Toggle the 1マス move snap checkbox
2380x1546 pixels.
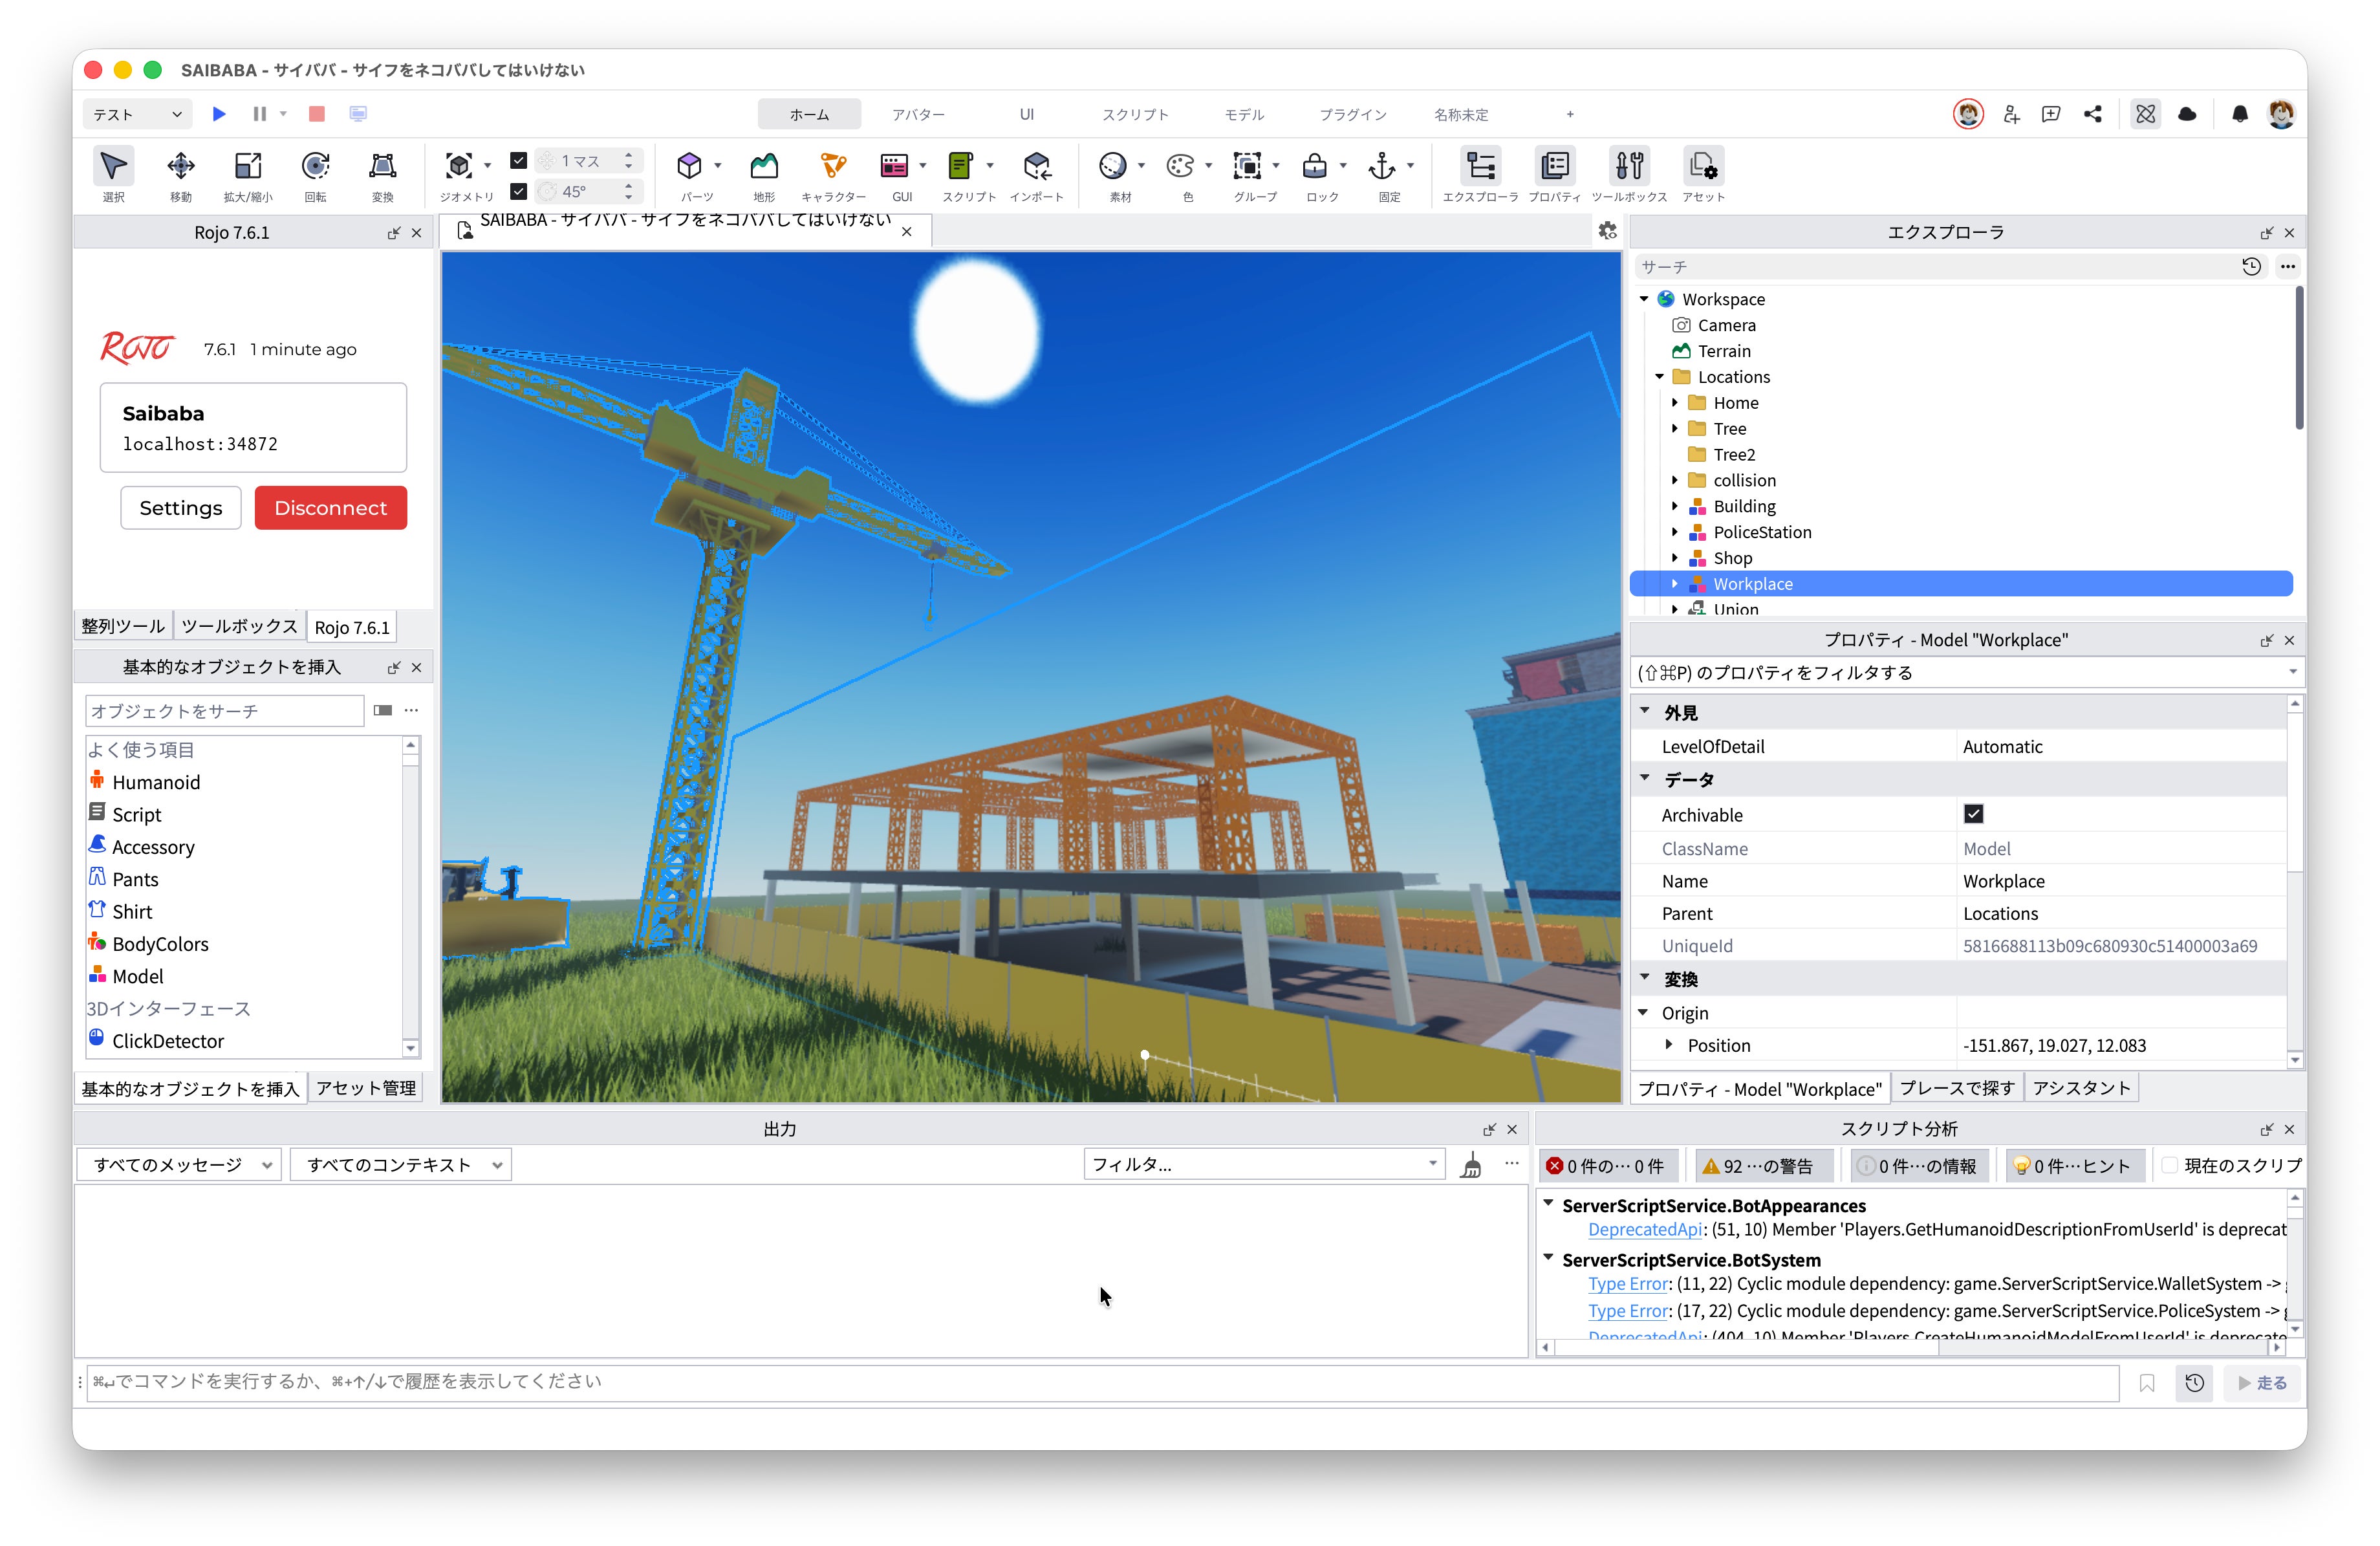[518, 160]
